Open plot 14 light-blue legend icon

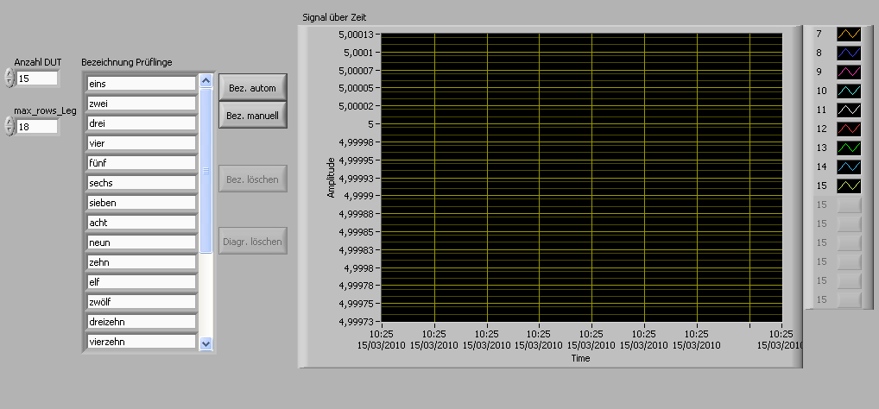tap(849, 167)
